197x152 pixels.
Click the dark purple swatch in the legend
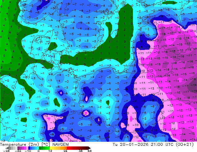pyautogui.click(x=18, y=148)
